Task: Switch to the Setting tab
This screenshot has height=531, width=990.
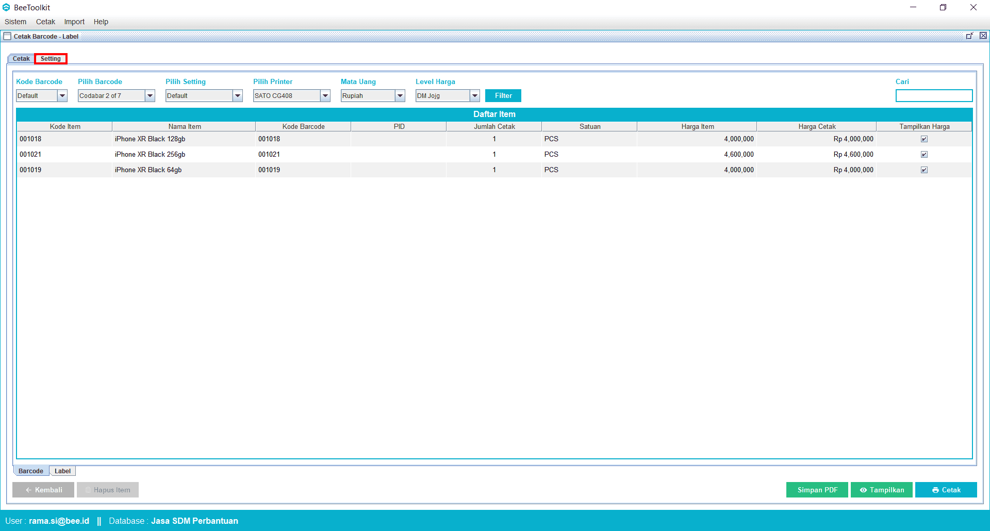Action: 51,59
